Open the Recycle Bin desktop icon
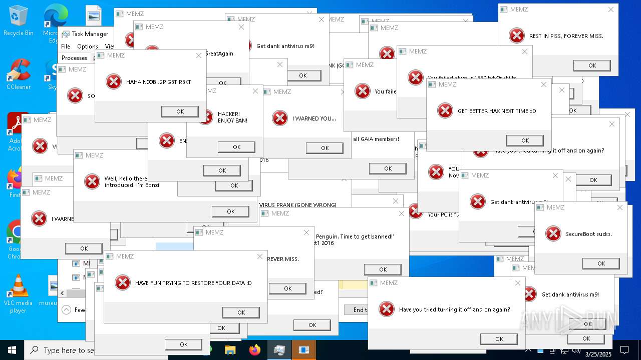 point(18,20)
